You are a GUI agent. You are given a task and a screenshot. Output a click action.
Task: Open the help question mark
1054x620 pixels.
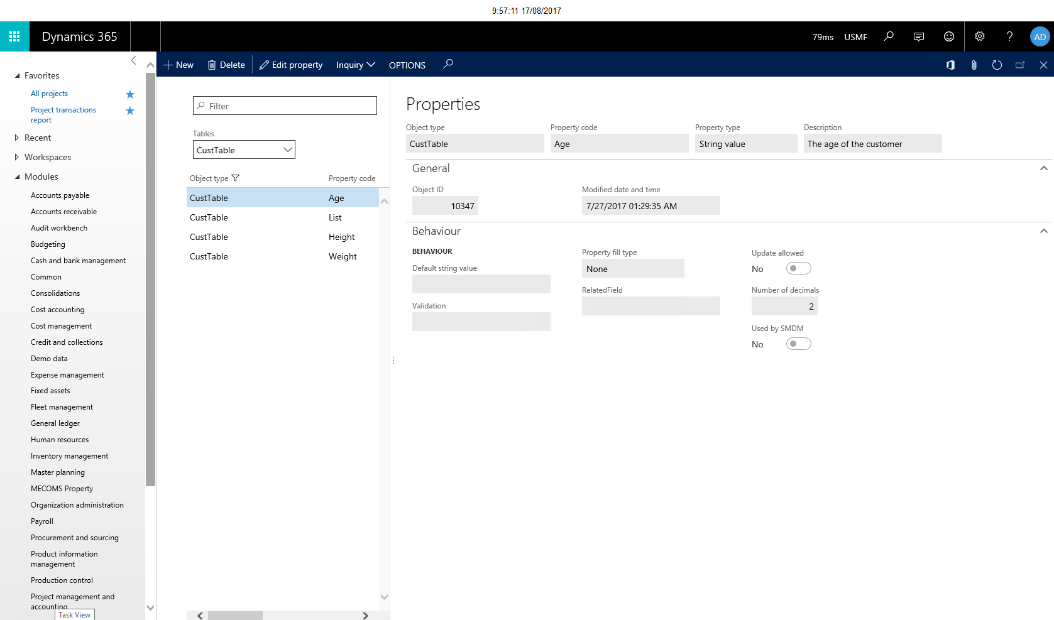[1009, 36]
